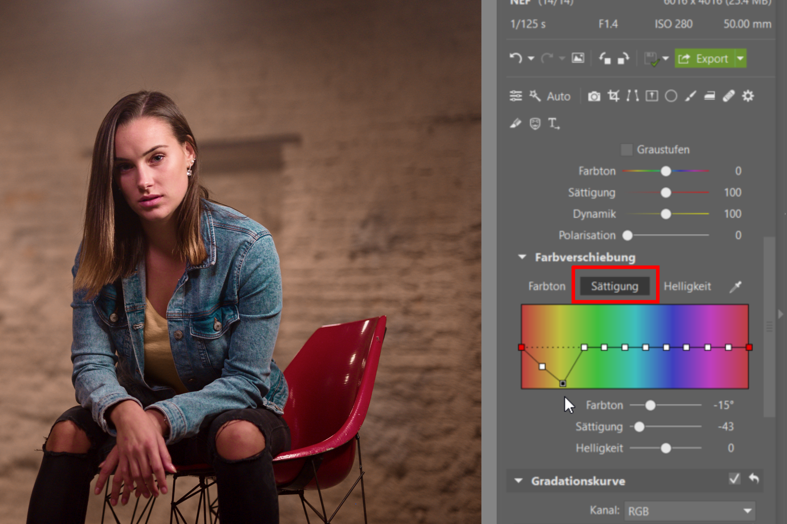Show original image preview icon
The width and height of the screenshot is (787, 524).
[578, 58]
